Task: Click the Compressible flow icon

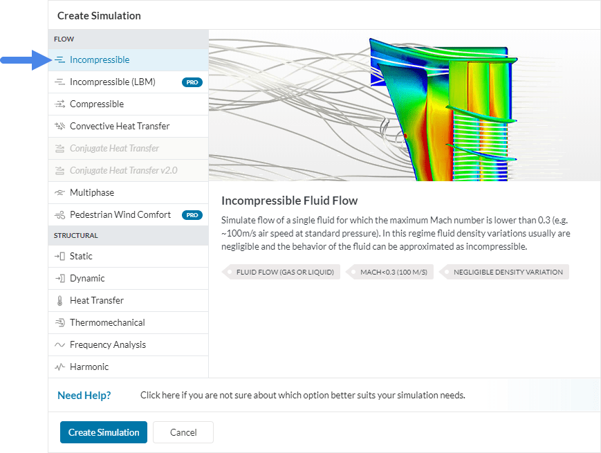Action: click(x=59, y=104)
